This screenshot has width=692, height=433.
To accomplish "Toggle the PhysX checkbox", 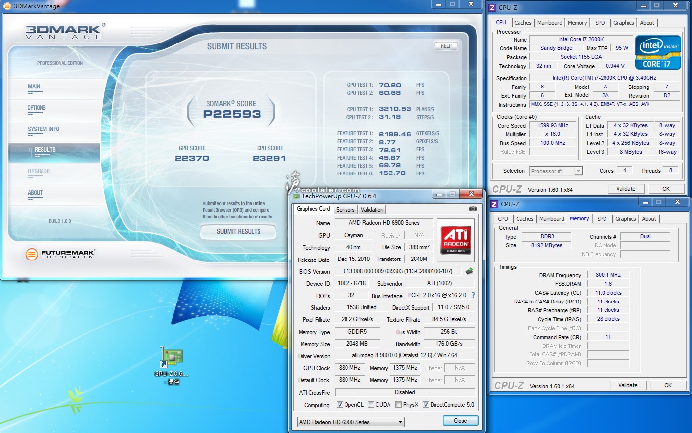I will 398,405.
